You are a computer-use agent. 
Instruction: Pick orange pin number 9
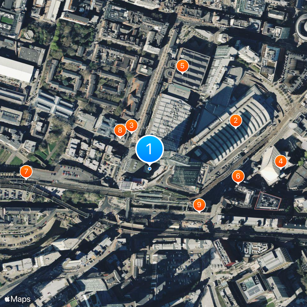tap(199, 205)
